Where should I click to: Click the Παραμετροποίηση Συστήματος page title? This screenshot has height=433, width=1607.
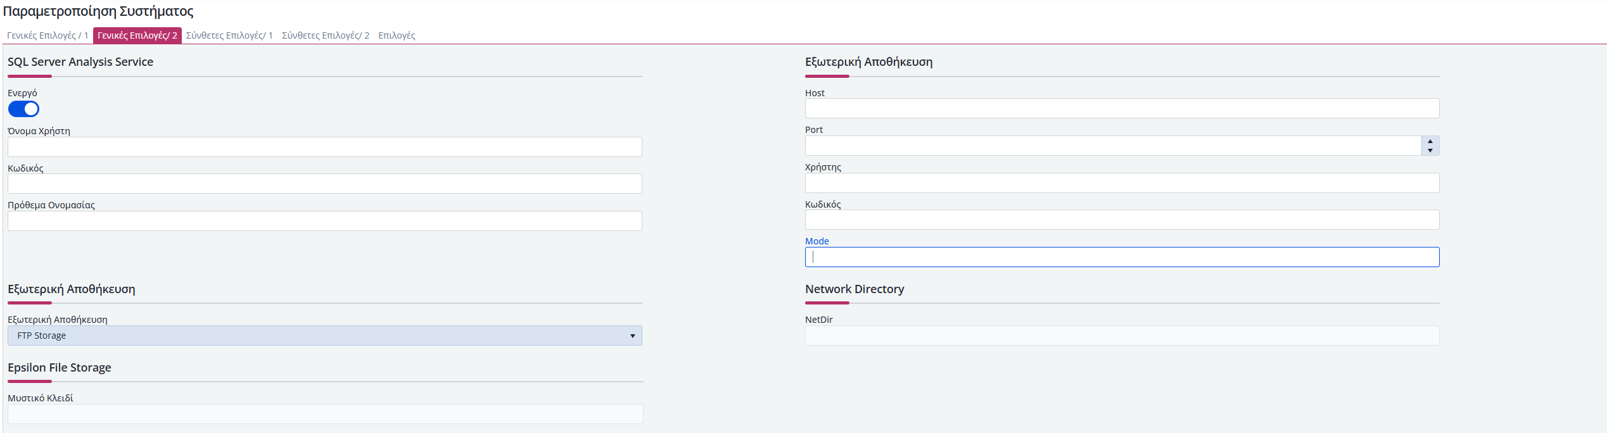click(x=98, y=11)
